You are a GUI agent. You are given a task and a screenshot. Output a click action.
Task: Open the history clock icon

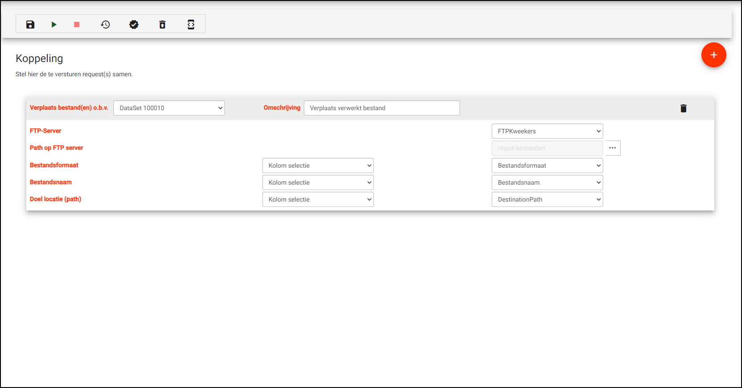(x=105, y=25)
